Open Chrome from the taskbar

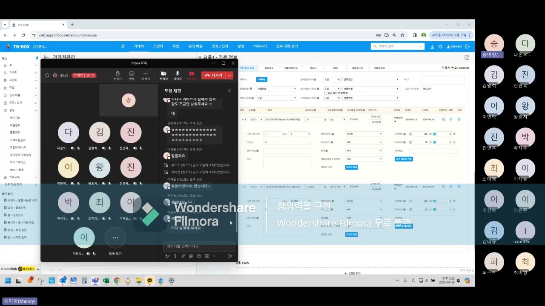click(x=117, y=280)
